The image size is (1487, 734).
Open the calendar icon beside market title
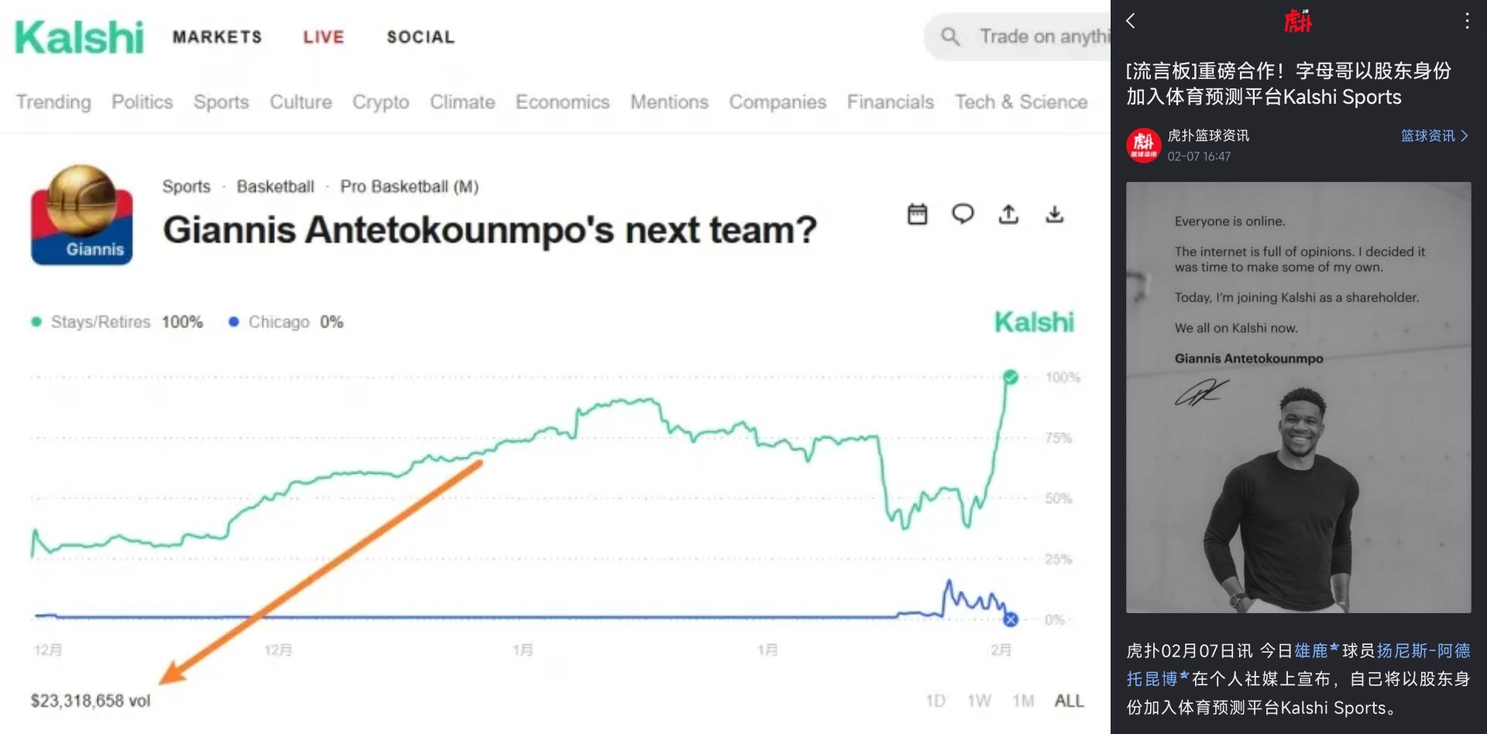pyautogui.click(x=917, y=214)
